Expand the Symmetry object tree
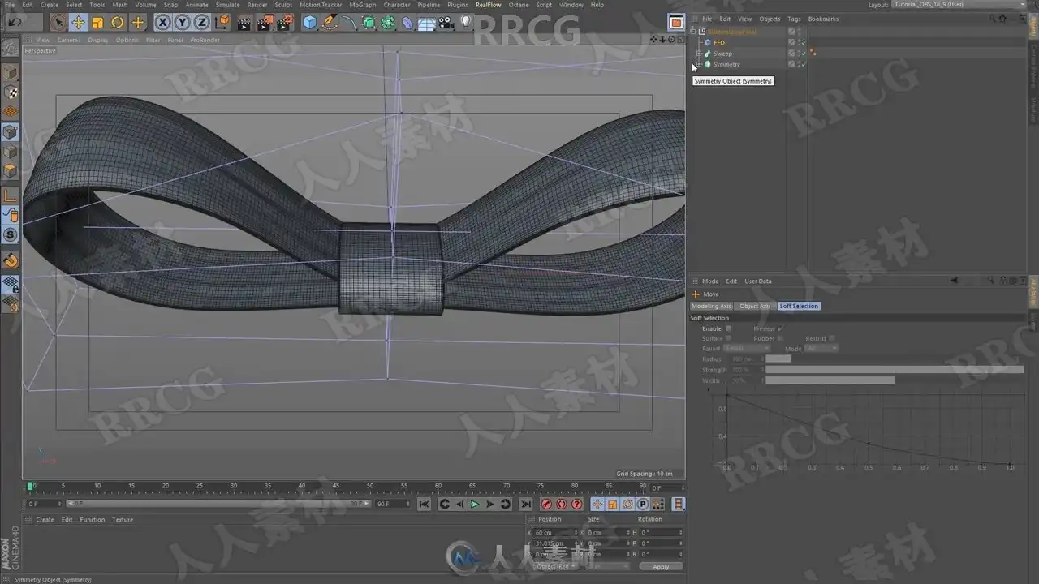Image resolution: width=1039 pixels, height=584 pixels. click(699, 64)
